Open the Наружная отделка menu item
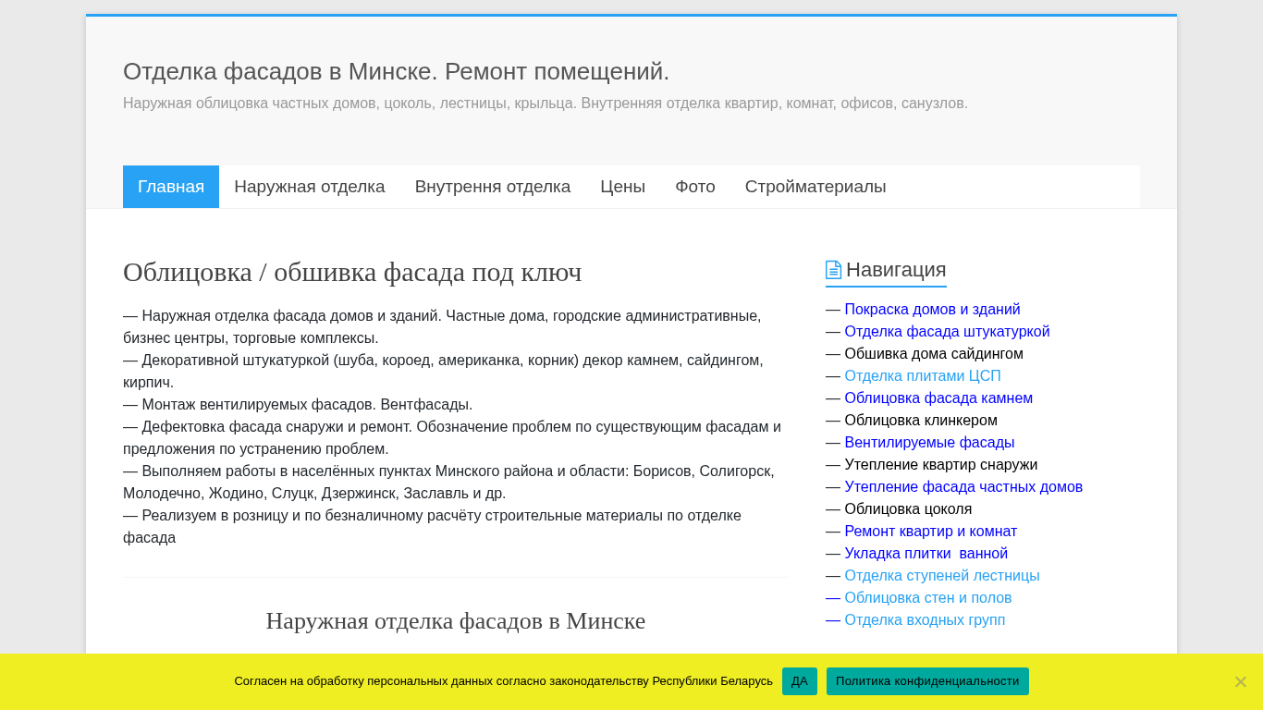 [x=309, y=187]
